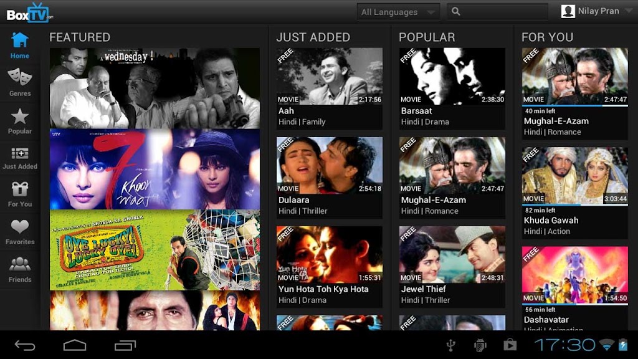Click the '40 min left' label
The height and width of the screenshot is (359, 638).
click(x=540, y=111)
